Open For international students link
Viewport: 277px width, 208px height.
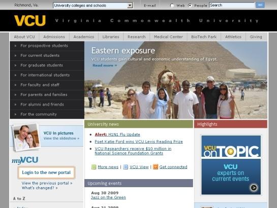pos(45,75)
